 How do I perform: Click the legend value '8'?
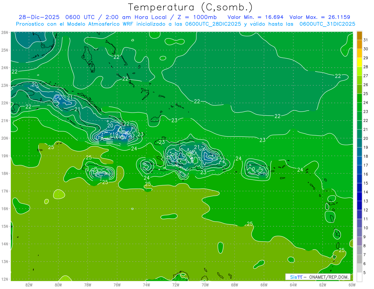(365, 246)
